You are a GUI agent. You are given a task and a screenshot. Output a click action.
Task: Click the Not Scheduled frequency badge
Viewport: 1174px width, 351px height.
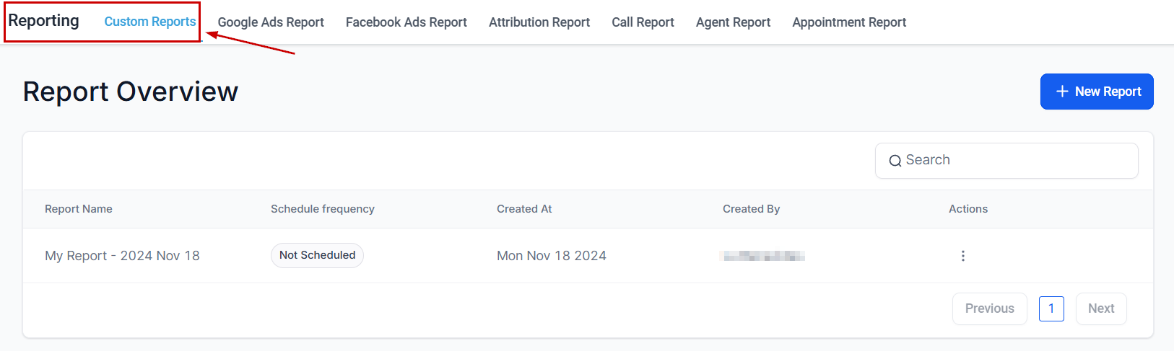point(317,255)
